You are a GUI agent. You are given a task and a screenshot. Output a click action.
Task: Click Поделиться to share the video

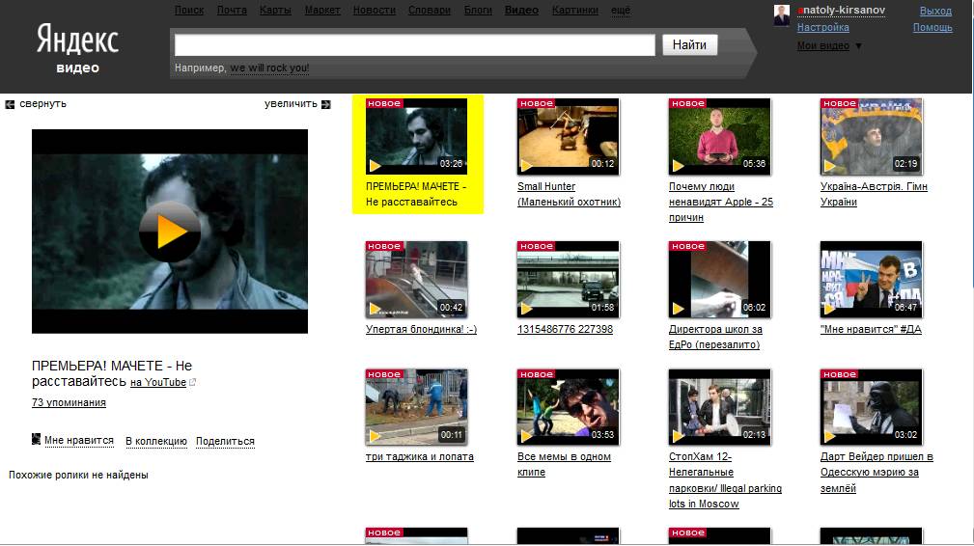[225, 441]
